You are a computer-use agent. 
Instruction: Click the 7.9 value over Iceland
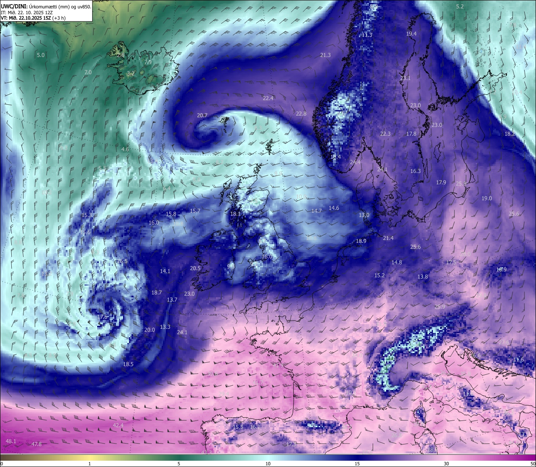coord(148,62)
